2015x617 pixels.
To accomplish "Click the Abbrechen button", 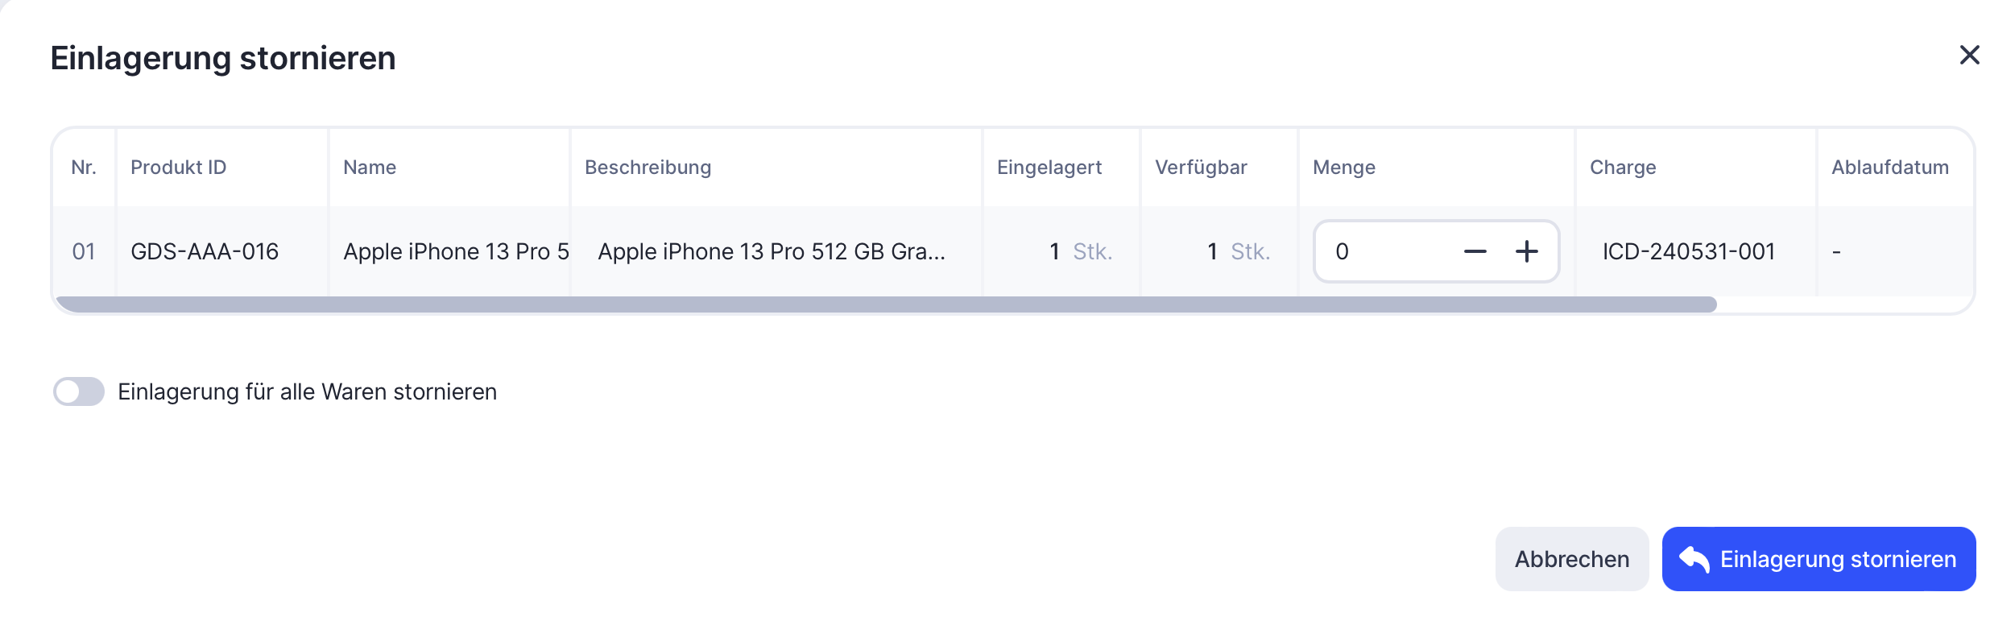I will click(x=1571, y=559).
